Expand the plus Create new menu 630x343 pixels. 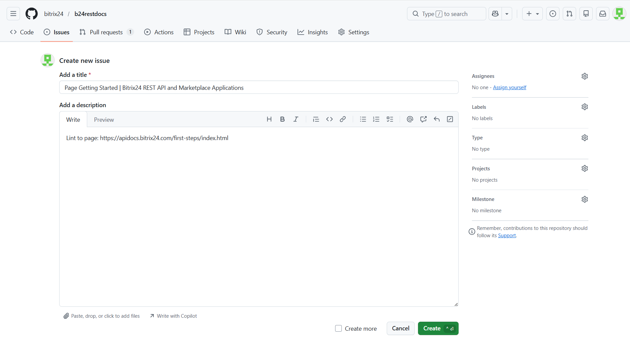(x=532, y=14)
